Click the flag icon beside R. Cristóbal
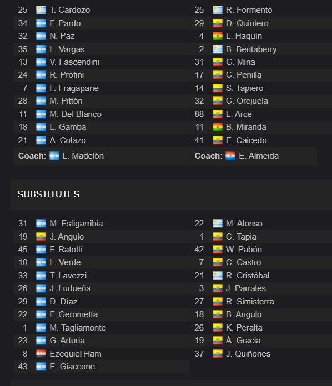 tap(218, 276)
